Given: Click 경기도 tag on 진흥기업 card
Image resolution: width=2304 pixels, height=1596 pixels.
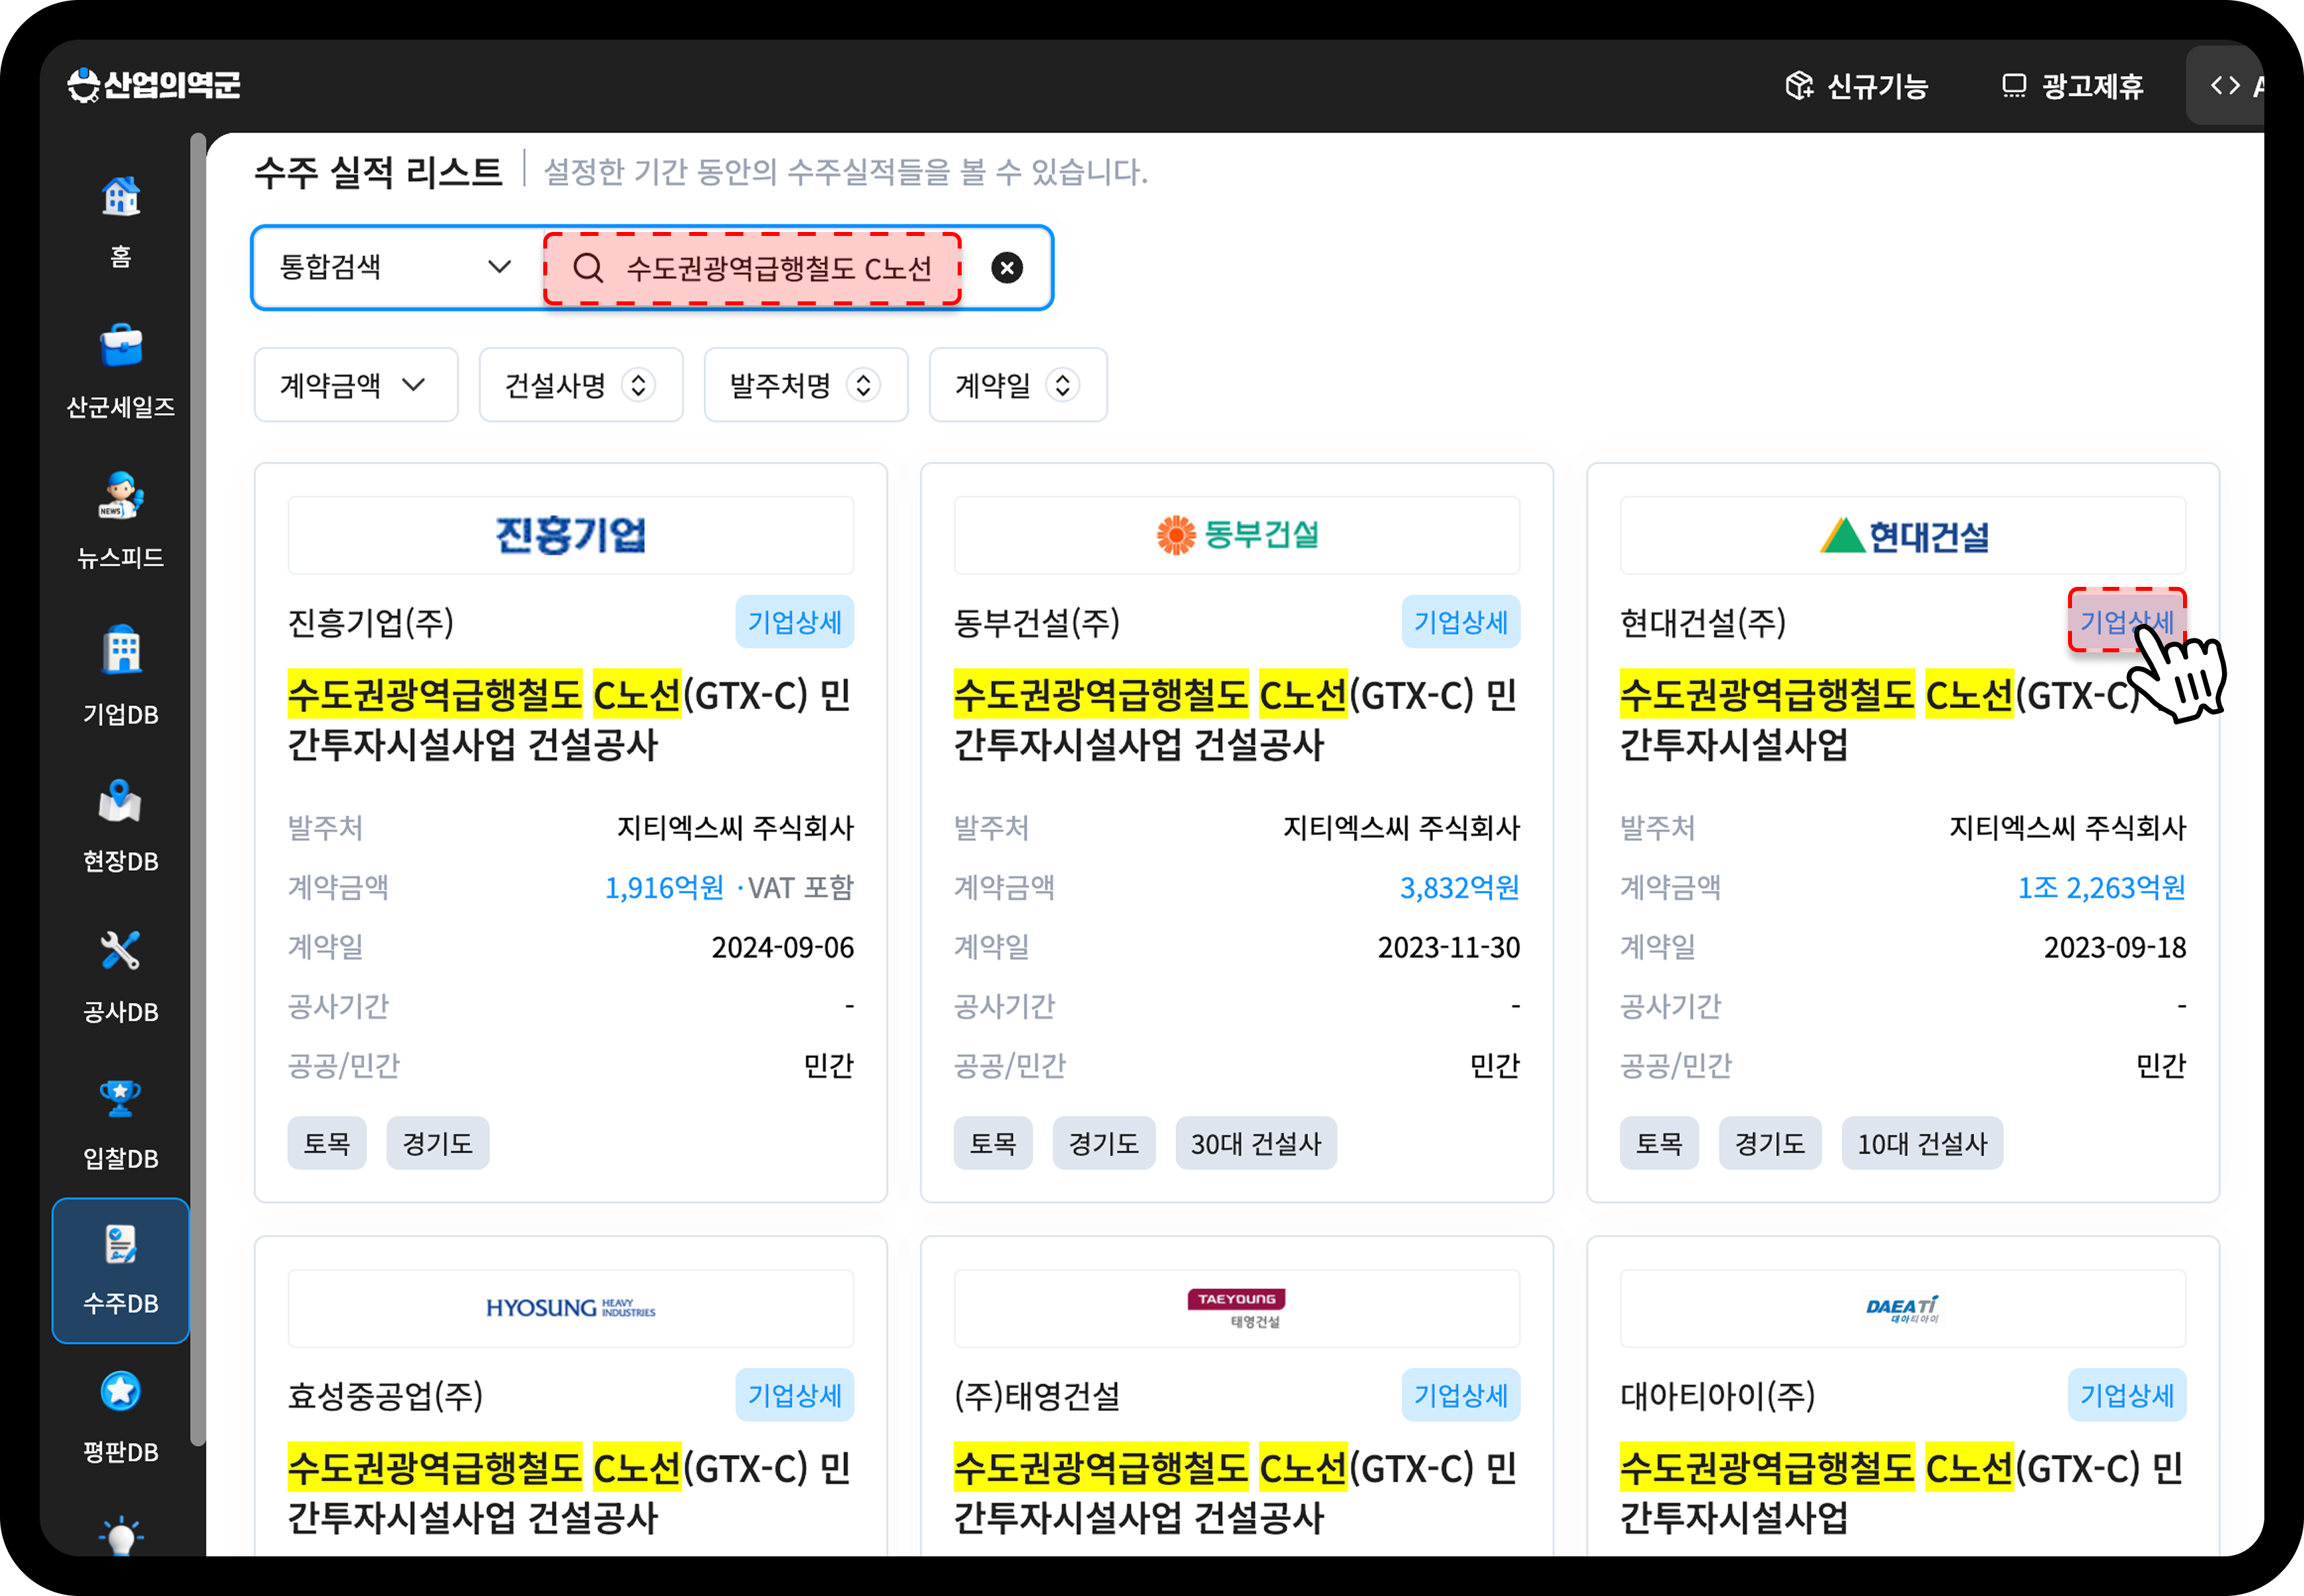Looking at the screenshot, I should click(x=438, y=1143).
